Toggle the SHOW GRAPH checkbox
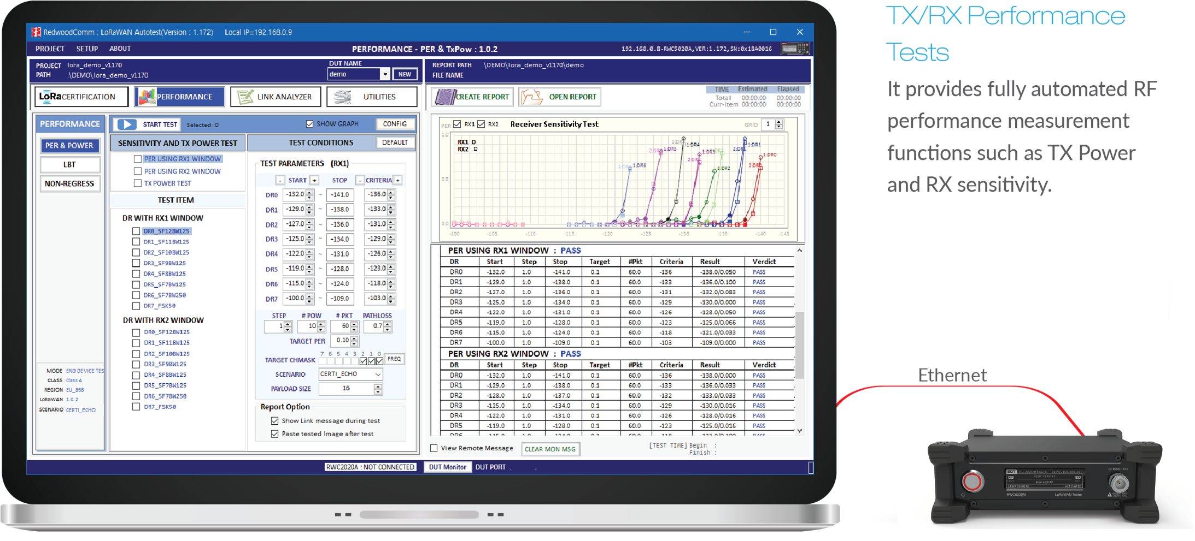 pyautogui.click(x=310, y=124)
